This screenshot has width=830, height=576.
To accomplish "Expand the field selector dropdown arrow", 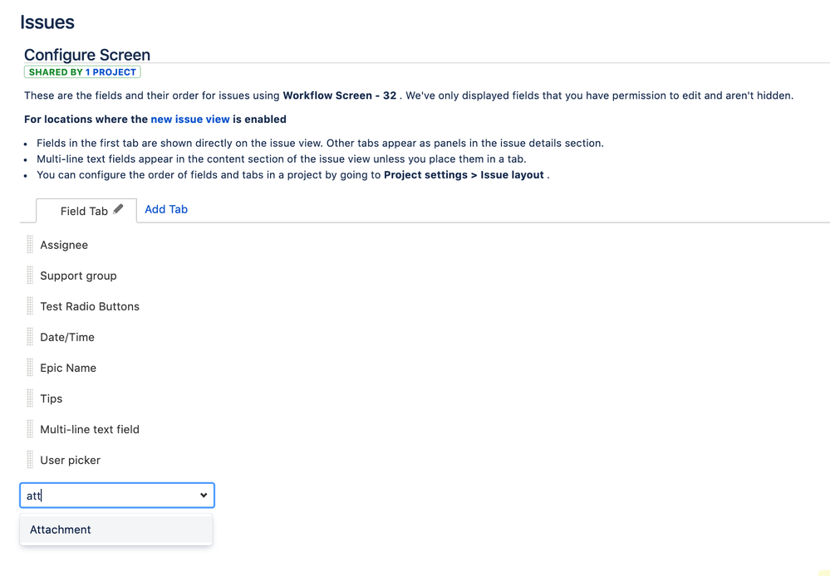I will (204, 495).
